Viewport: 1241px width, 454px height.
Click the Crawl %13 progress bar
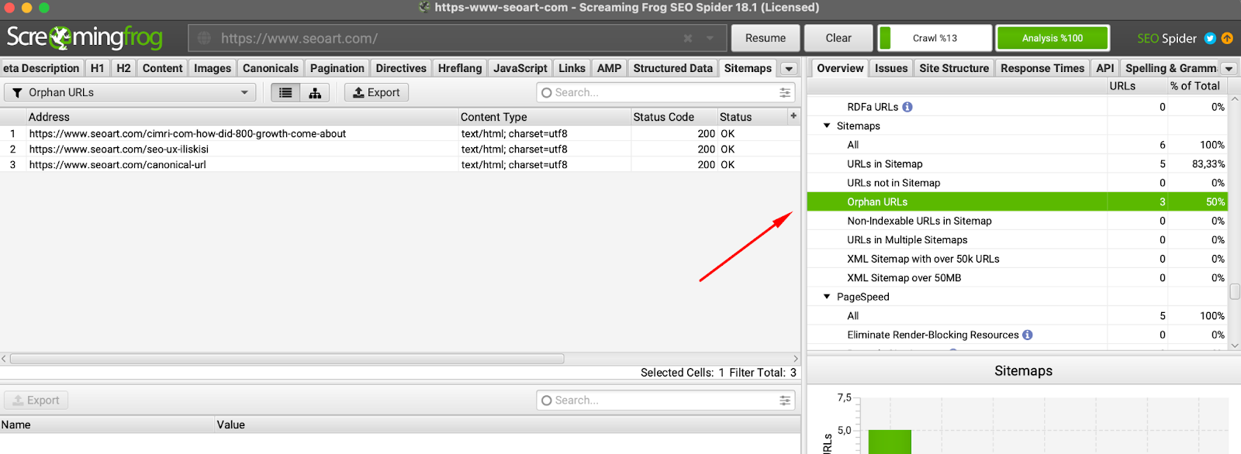tap(935, 38)
